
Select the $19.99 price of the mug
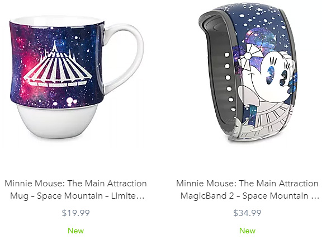pos(76,213)
